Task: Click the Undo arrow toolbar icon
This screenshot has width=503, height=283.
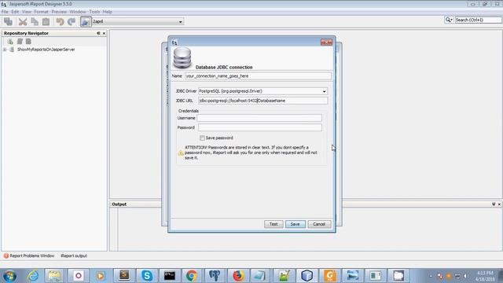Action: coord(60,21)
